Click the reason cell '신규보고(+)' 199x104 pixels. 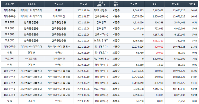tap(101, 34)
